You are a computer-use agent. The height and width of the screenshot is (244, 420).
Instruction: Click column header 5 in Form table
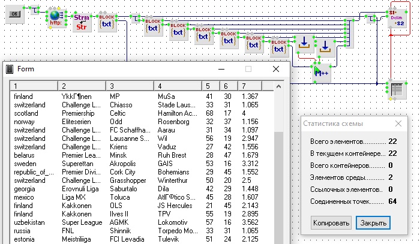[x=211, y=86]
